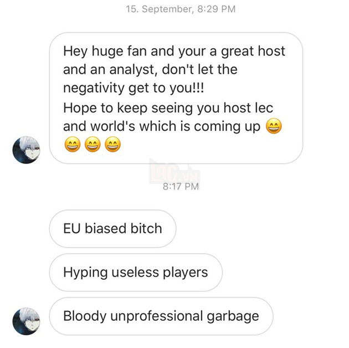Tap the rightmost emoji in the bottom emoji row
The image size is (349, 348).
[x=112, y=145]
